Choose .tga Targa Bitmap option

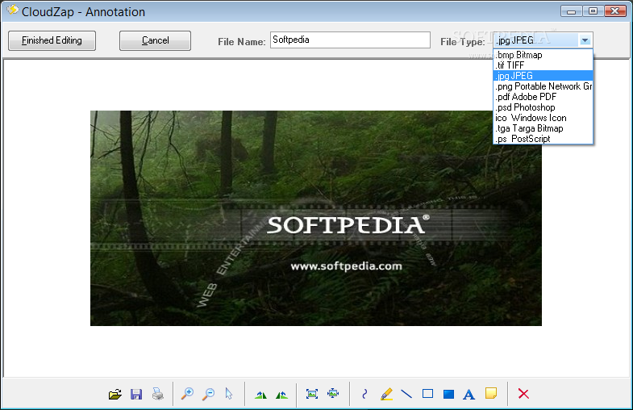click(543, 128)
